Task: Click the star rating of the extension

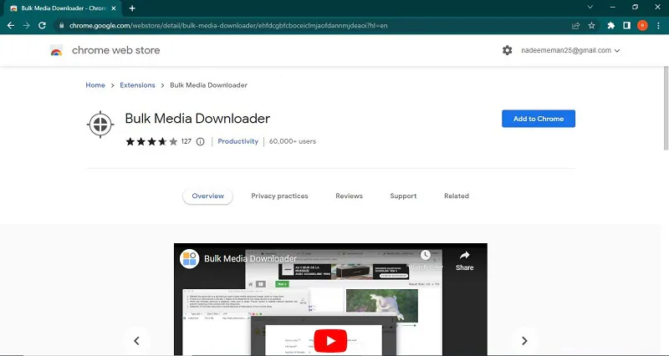Action: coord(151,141)
